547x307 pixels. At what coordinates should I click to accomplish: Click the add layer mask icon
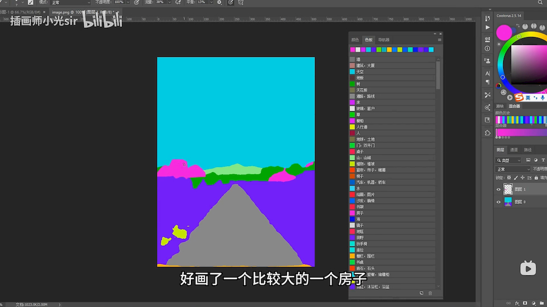click(x=525, y=302)
